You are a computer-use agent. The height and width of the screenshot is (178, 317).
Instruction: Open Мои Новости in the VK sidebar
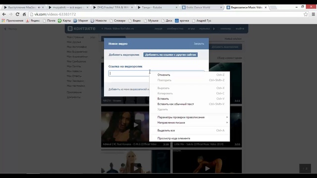point(74,71)
